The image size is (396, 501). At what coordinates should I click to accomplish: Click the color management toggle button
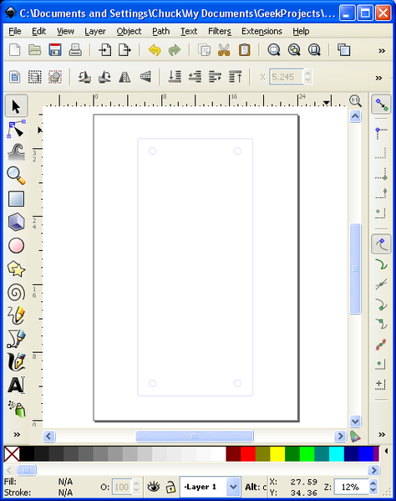coord(355,436)
